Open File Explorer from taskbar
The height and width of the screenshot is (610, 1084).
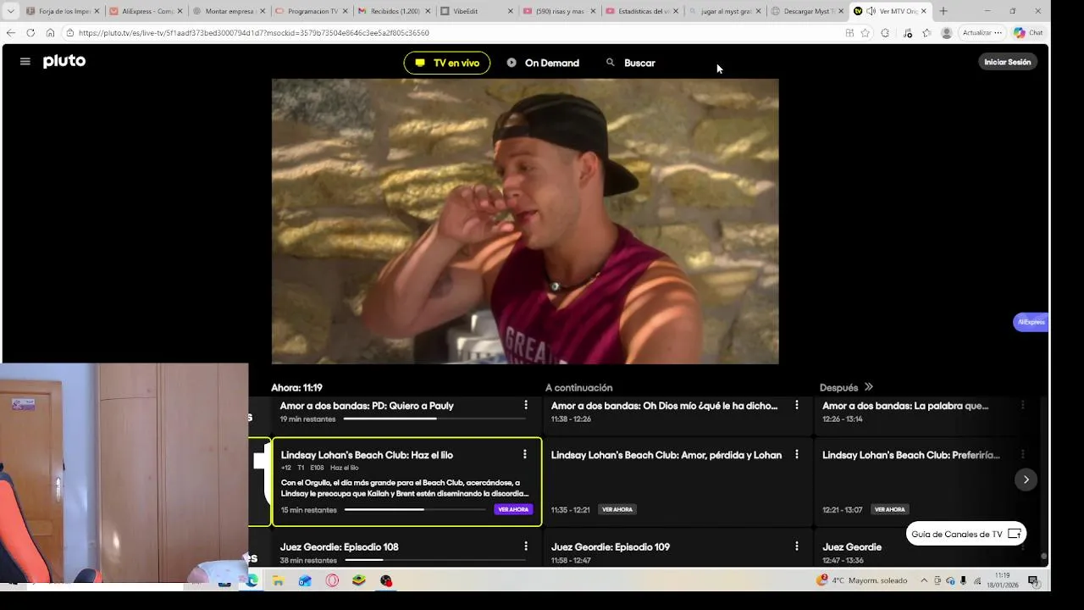(278, 580)
